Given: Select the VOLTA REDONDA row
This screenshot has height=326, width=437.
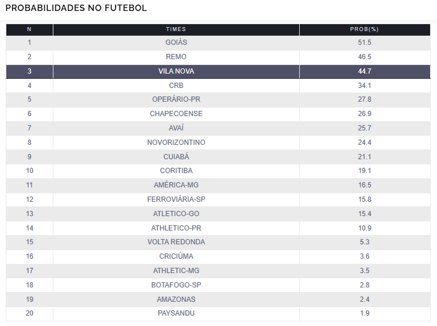Looking at the screenshot, I should (x=218, y=242).
